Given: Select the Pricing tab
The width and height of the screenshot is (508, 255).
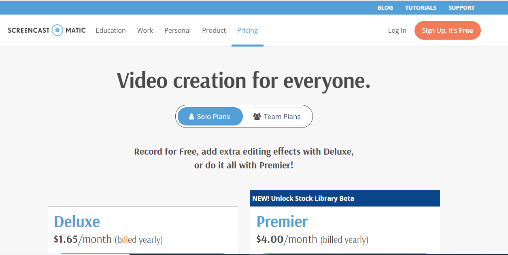Looking at the screenshot, I should (247, 30).
